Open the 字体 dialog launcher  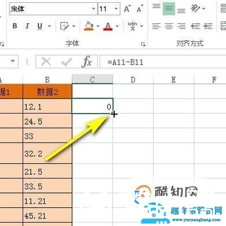pyautogui.click(x=143, y=45)
